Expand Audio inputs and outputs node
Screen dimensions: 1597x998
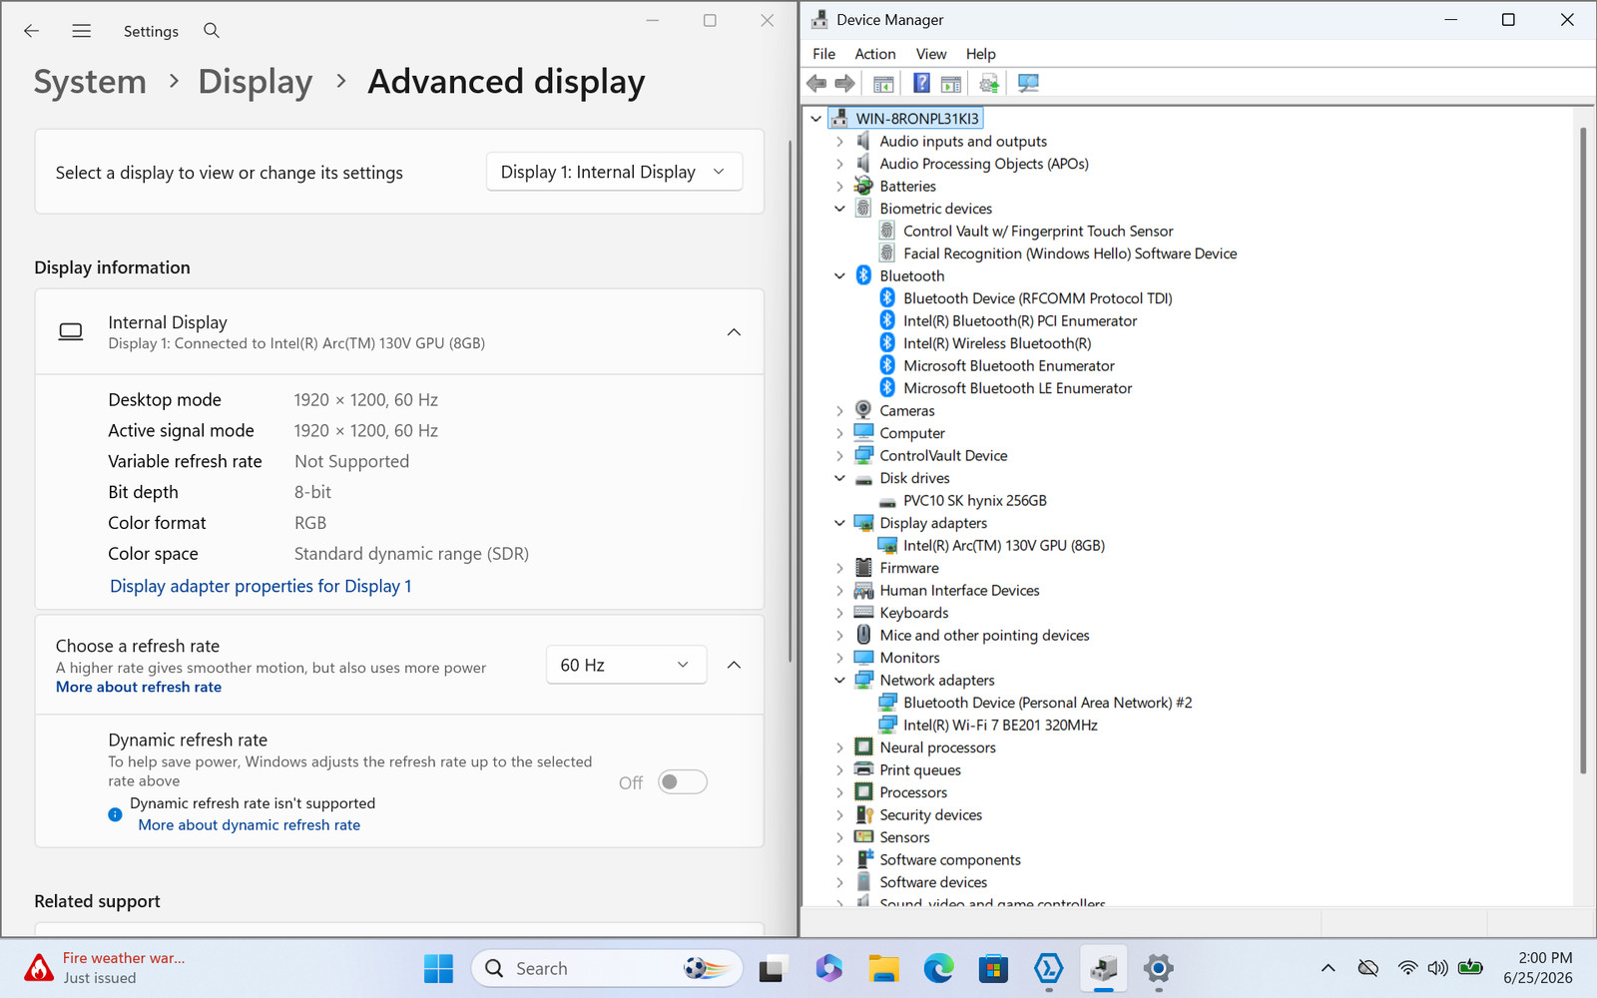pyautogui.click(x=839, y=142)
